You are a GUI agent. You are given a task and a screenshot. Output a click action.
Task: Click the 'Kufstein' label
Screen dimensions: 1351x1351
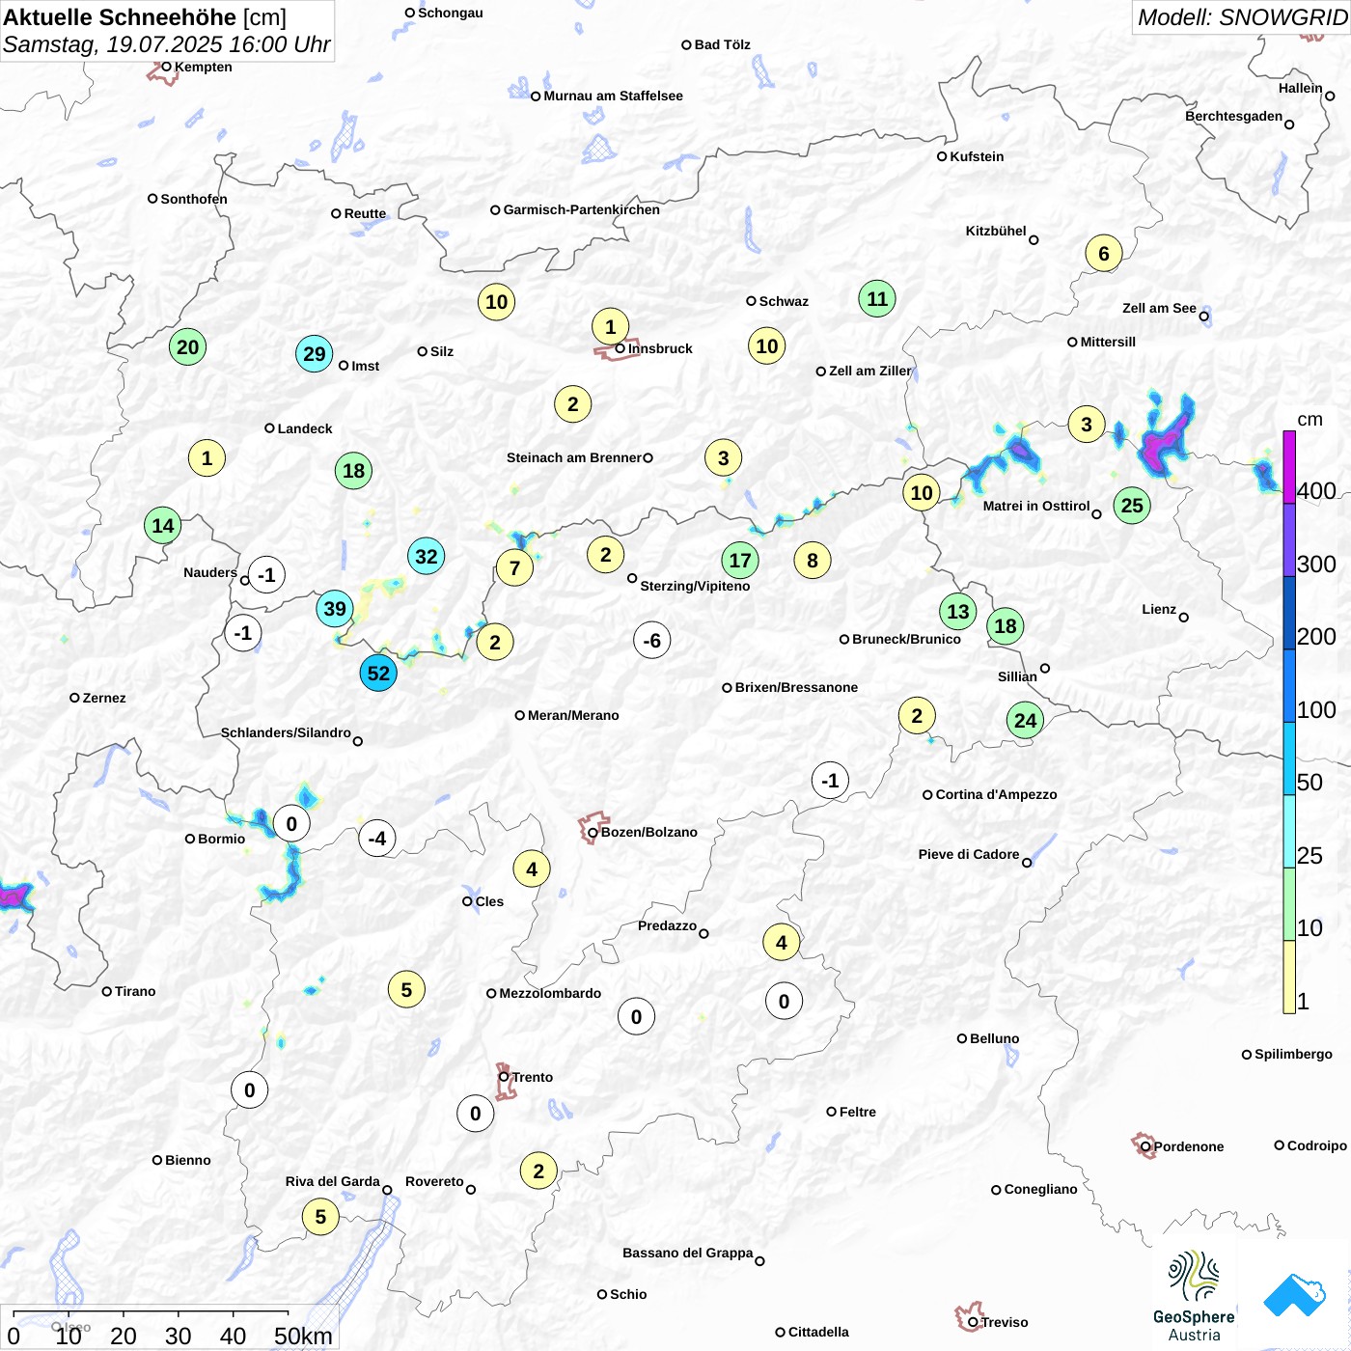pyautogui.click(x=977, y=156)
